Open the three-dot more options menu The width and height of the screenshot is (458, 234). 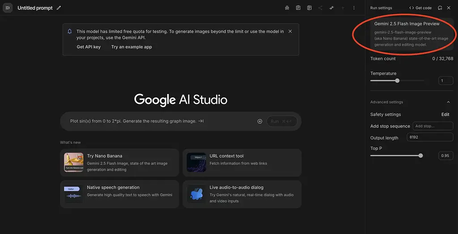coord(354,8)
